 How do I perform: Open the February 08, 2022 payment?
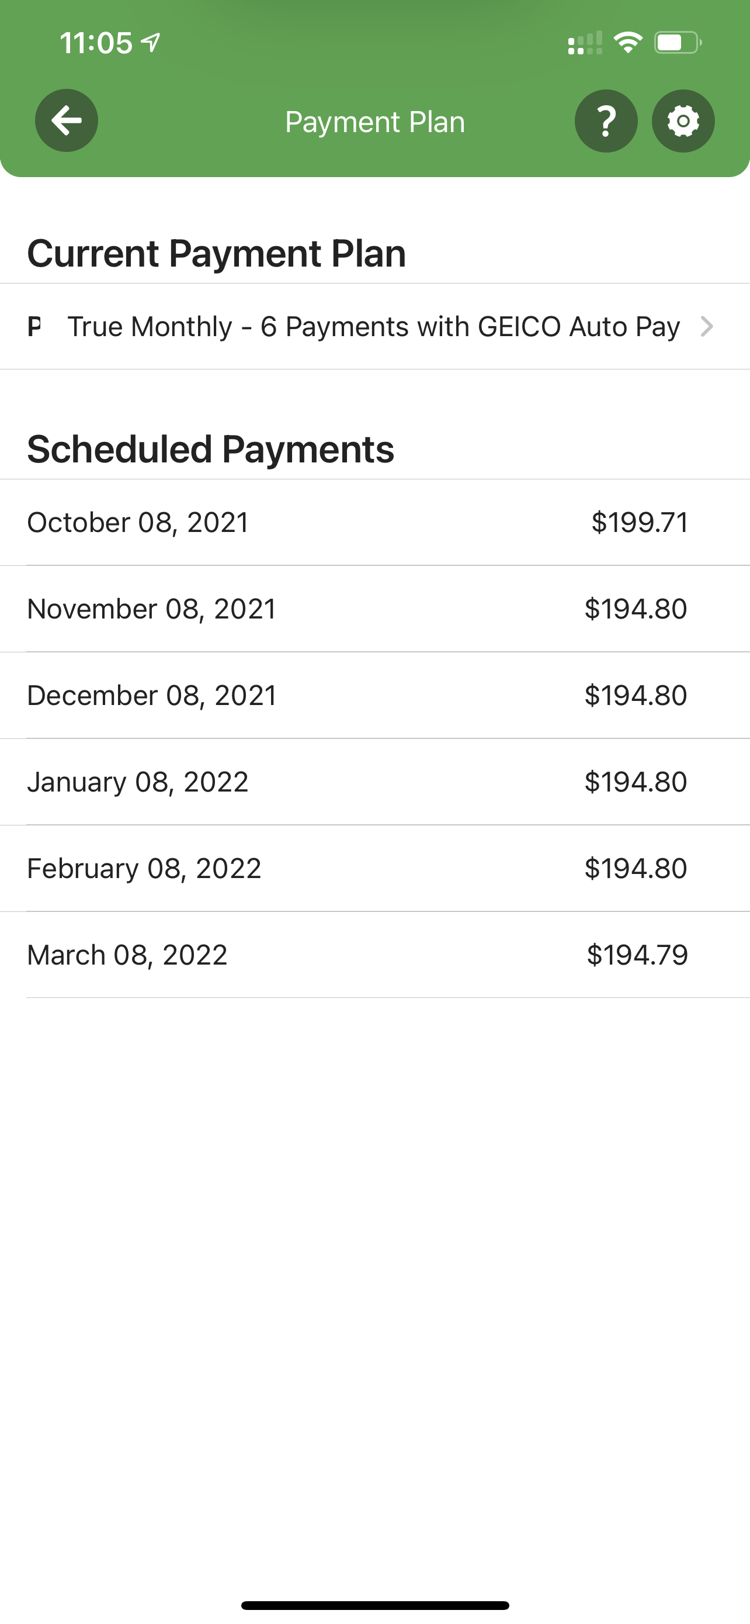tap(374, 868)
